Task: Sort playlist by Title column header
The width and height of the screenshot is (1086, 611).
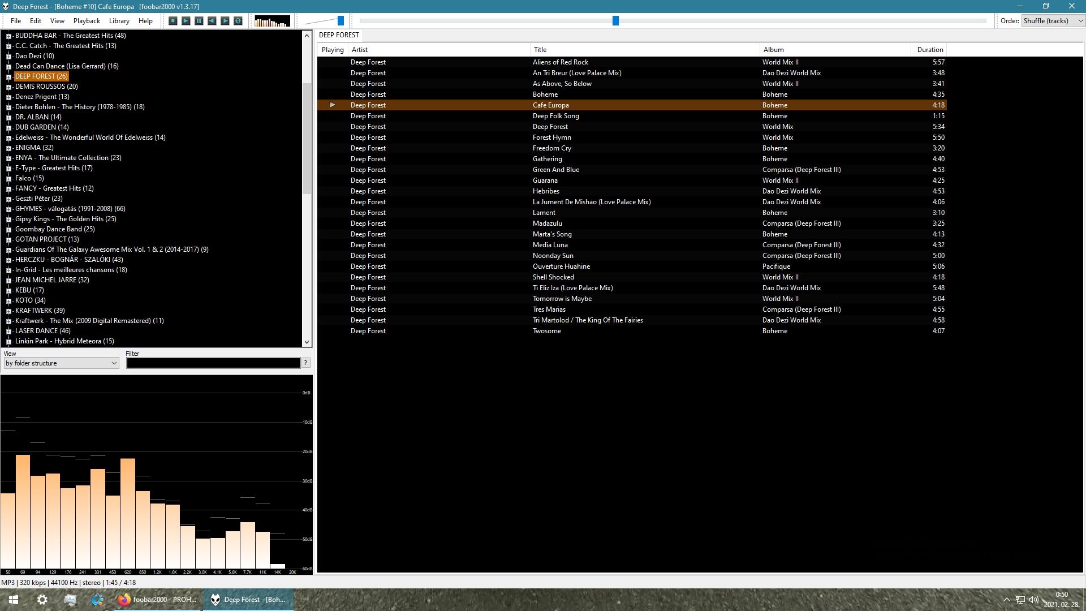Action: [645, 50]
